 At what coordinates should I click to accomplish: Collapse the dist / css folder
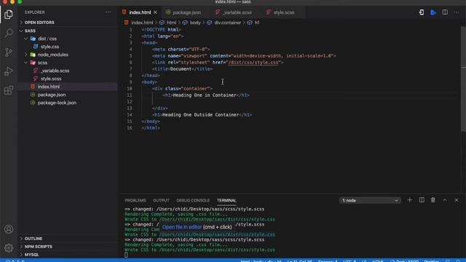tap(68, 39)
